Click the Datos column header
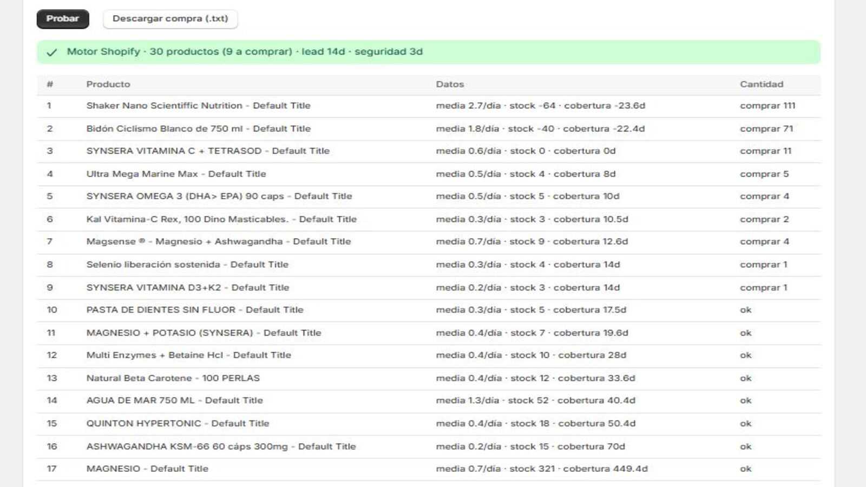This screenshot has height=487, width=866. (450, 84)
